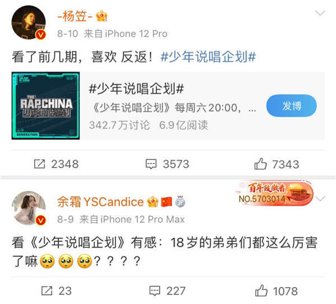Open 杨笠's profile avatar
The image size is (336, 304).
pos(29,22)
